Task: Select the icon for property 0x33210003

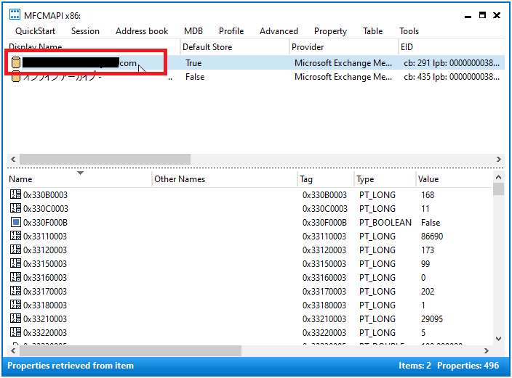Action: (15, 319)
